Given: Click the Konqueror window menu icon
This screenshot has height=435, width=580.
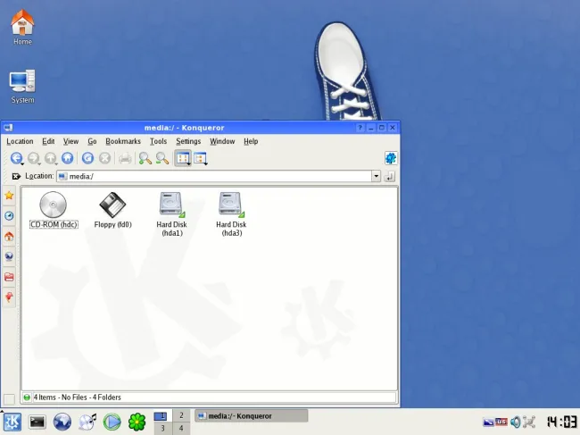Looking at the screenshot, I should click(8, 128).
